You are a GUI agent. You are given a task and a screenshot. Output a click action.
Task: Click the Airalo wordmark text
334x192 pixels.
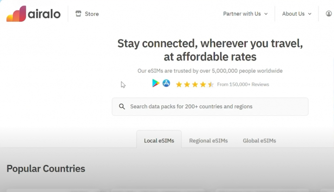(x=45, y=14)
